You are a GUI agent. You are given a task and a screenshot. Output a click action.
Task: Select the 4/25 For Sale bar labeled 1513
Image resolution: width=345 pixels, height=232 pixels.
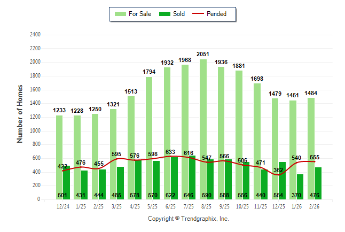coord(131,139)
